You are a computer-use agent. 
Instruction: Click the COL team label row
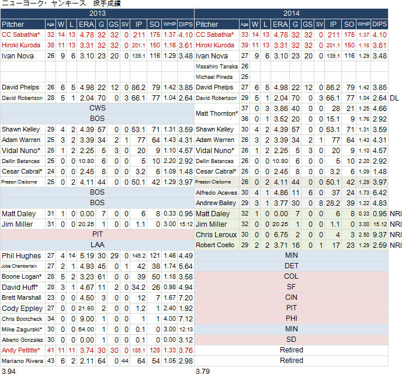click(x=291, y=276)
